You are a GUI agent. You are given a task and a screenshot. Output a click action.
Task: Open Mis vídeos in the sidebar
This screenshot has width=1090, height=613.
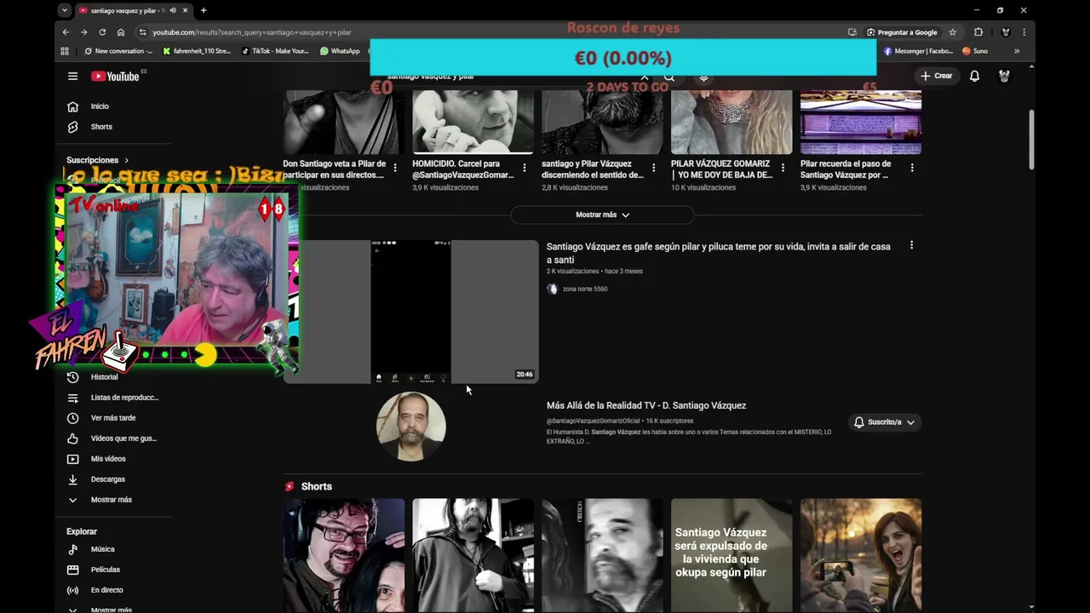point(108,459)
